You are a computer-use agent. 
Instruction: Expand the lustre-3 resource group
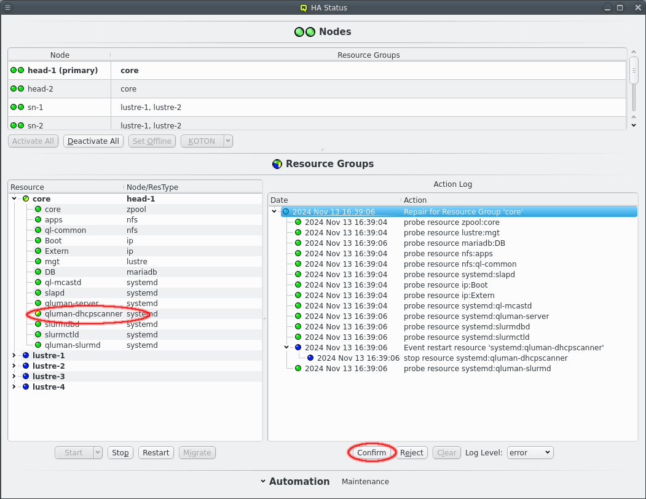coord(14,377)
